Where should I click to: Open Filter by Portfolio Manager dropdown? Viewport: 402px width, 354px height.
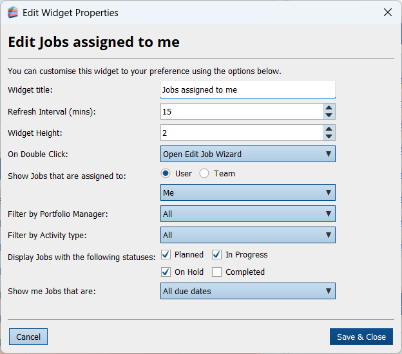[247, 214]
